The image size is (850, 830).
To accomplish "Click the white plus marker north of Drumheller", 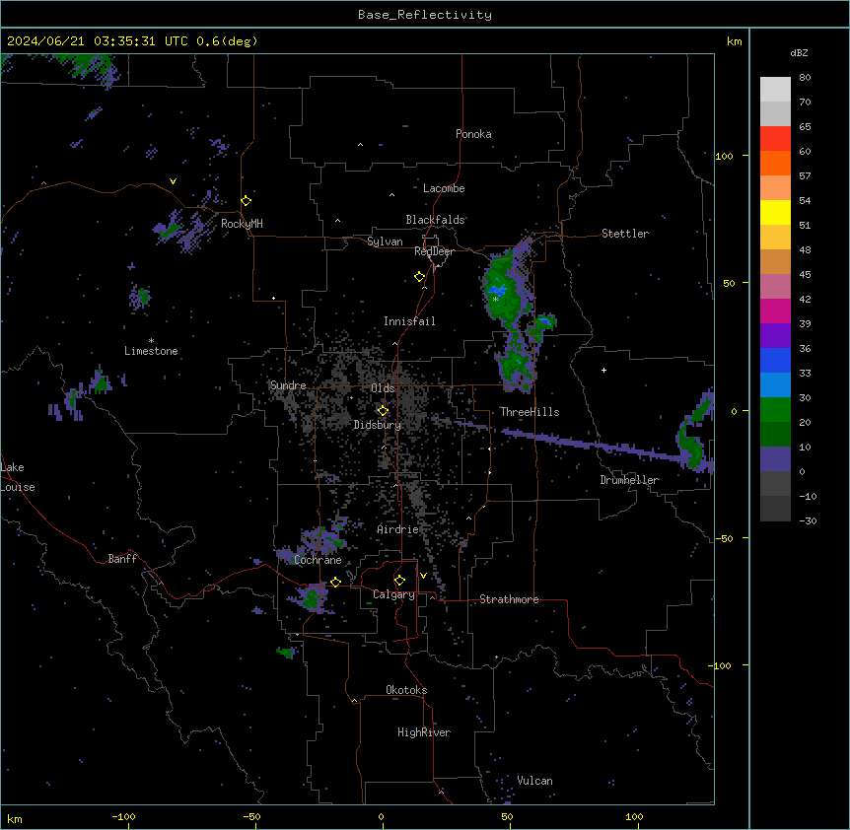I will click(x=603, y=370).
